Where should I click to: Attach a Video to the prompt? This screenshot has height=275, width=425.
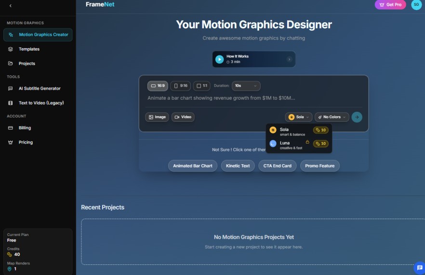point(183,117)
